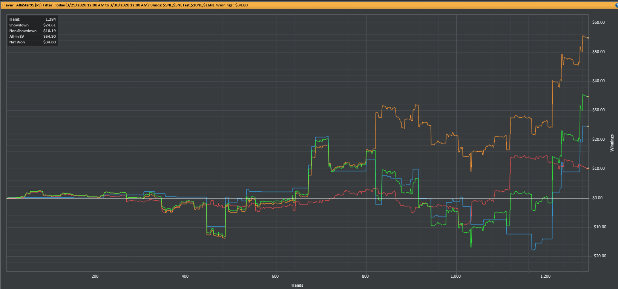Click the Hand: legend label
The width and height of the screenshot is (618, 289).
click(x=15, y=19)
